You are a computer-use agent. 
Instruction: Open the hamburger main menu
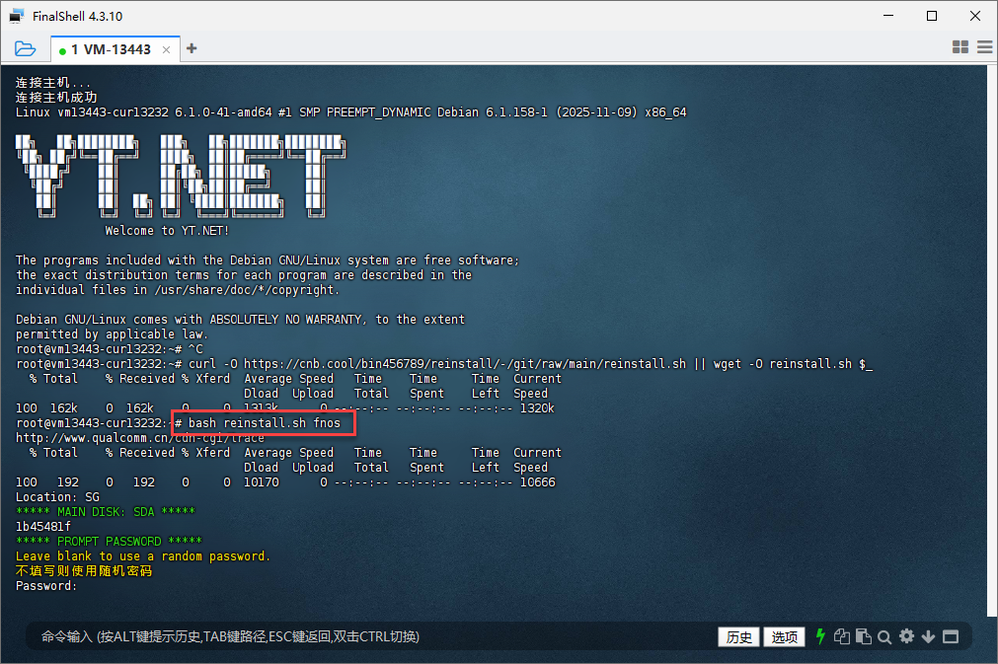pos(984,47)
